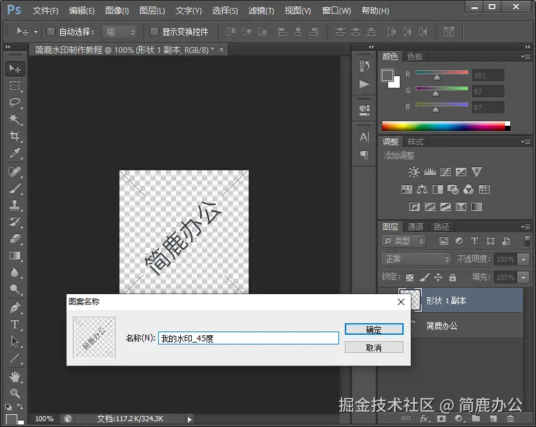Open the 类型 layer filter dropdown
The width and height of the screenshot is (536, 427).
[404, 241]
